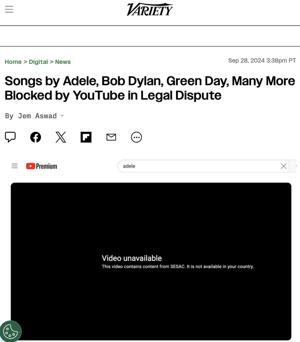Click the search field containing "adele"
This screenshot has height=342, width=300.
198,166
